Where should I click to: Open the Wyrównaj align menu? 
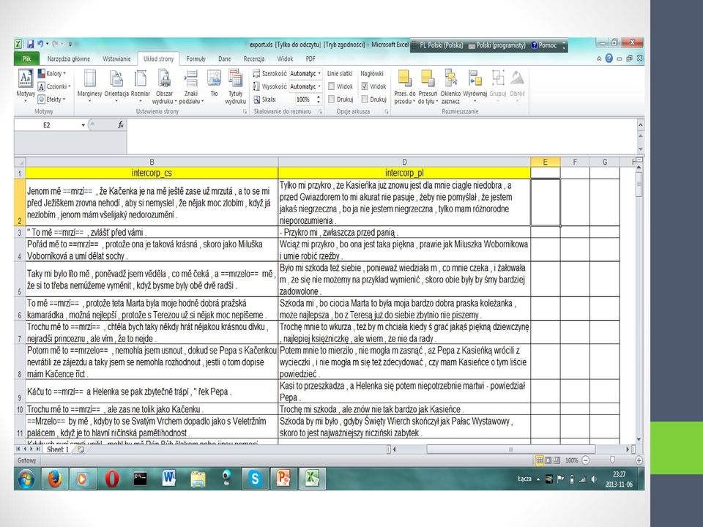(x=475, y=85)
